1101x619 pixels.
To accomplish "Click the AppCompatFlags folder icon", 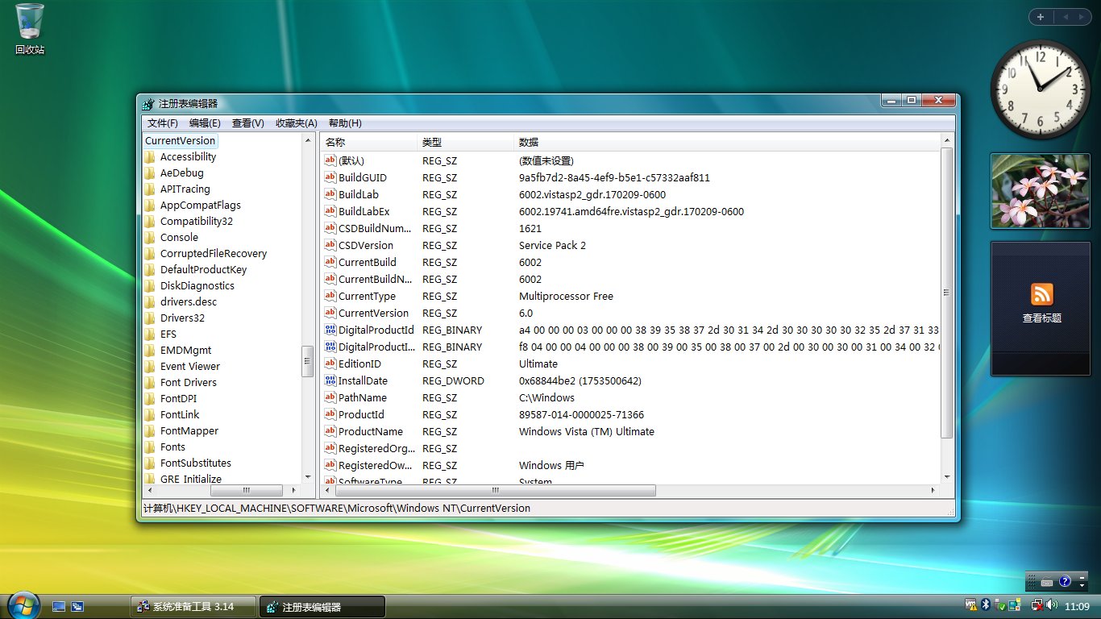I will [150, 206].
